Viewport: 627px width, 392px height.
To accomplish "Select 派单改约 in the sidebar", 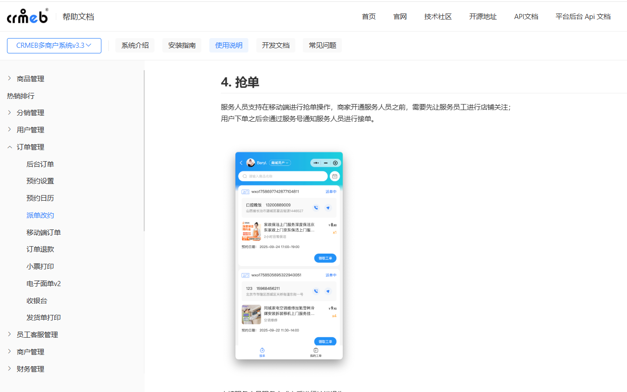I will (x=40, y=216).
